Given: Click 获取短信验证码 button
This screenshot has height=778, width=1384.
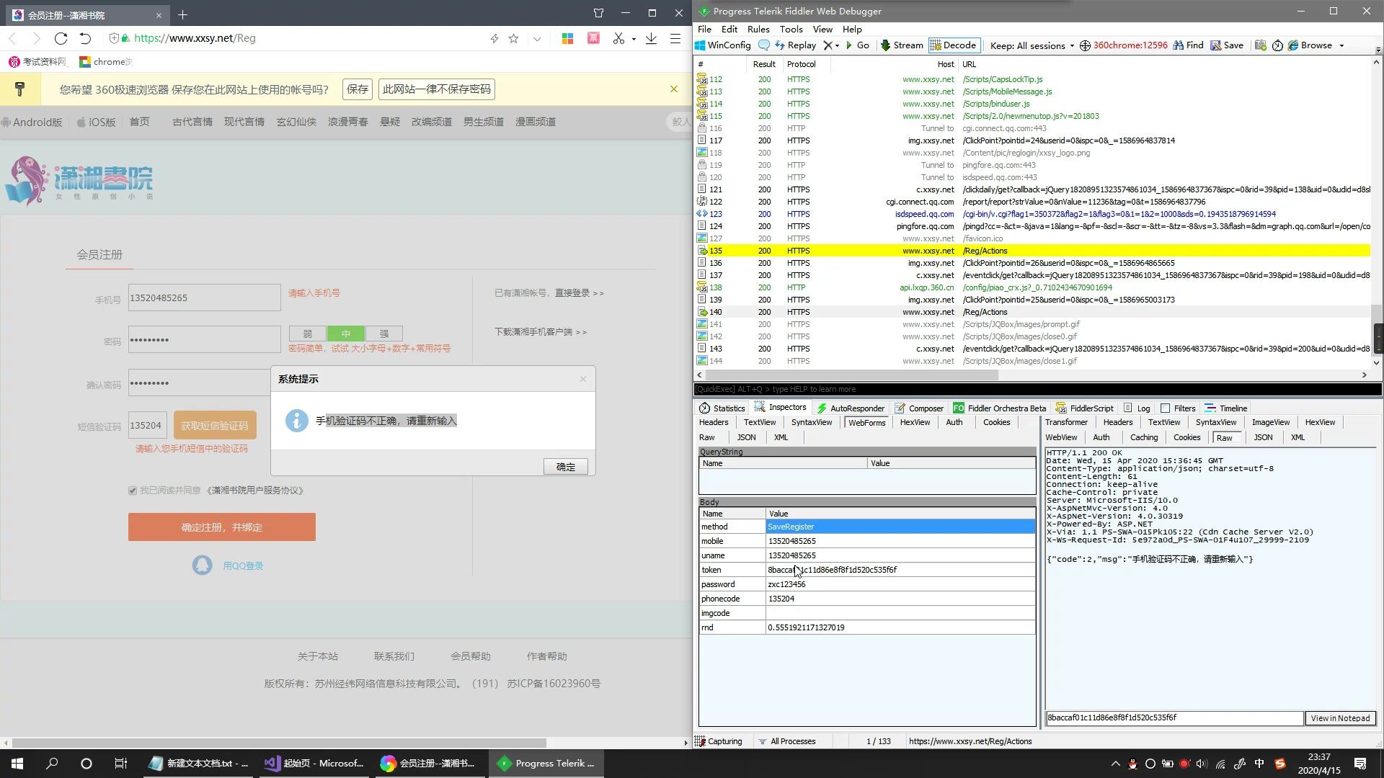Looking at the screenshot, I should (215, 426).
